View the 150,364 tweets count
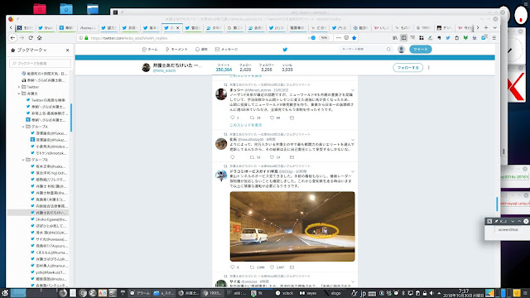Screen dimensions: 530x298 pyautogui.click(x=224, y=67)
